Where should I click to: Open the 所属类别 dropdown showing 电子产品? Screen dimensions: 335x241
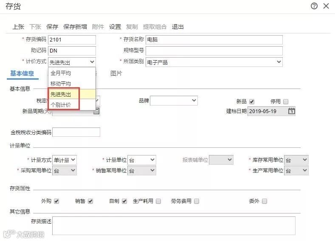pos(214,62)
